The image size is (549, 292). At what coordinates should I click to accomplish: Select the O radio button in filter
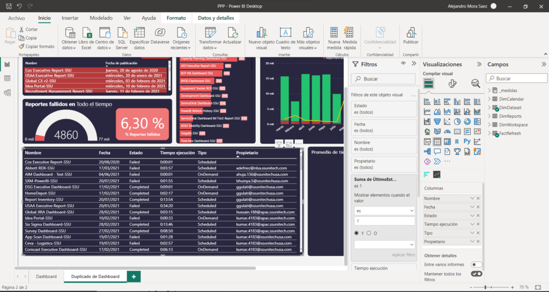pos(369,233)
